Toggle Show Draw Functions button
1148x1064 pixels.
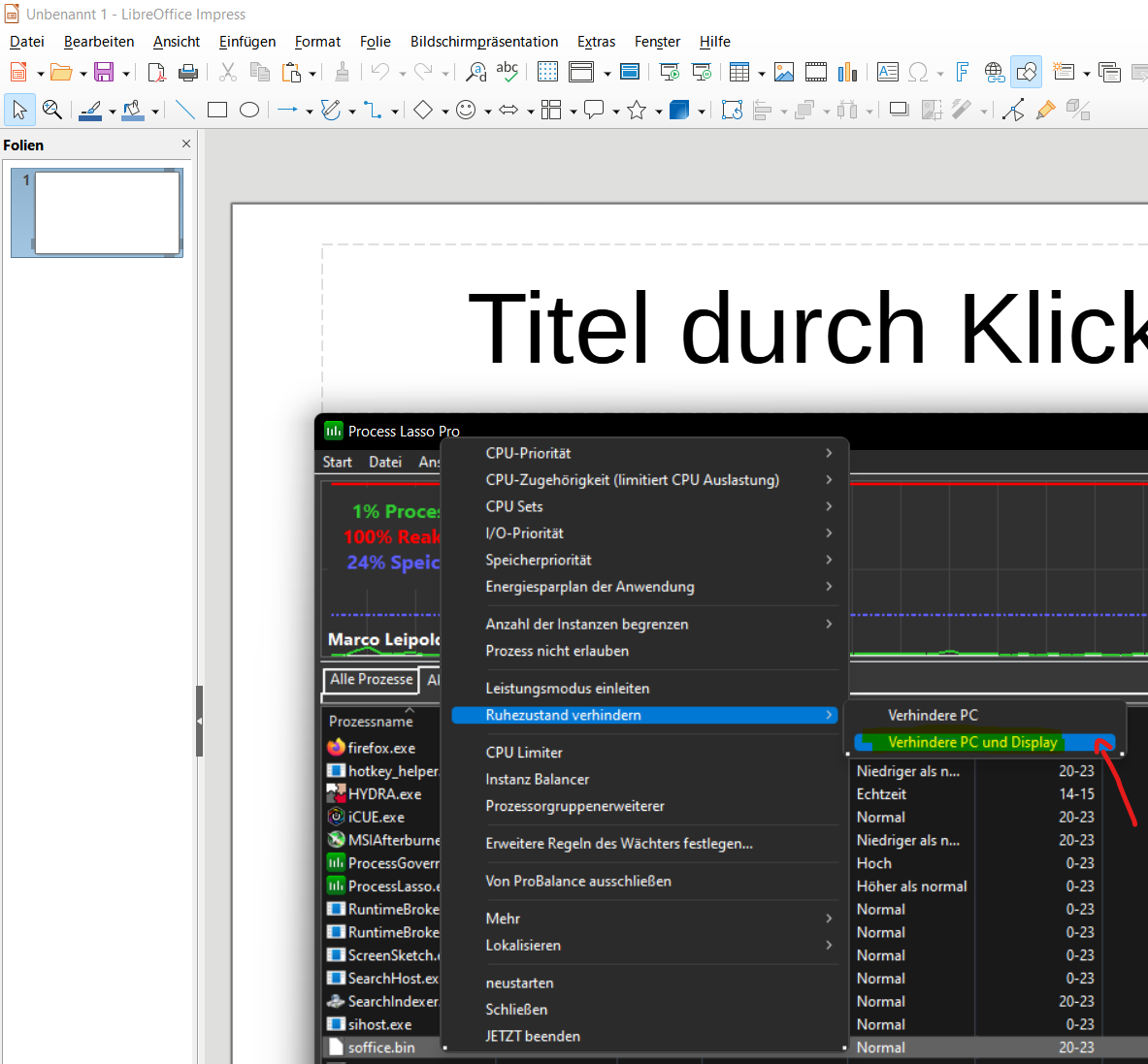1027,72
